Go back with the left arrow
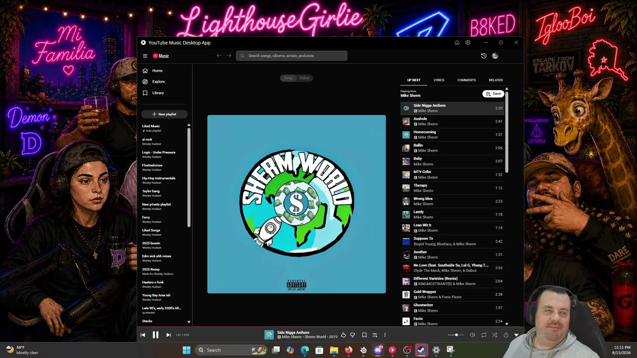This screenshot has height=358, width=637. pos(218,56)
